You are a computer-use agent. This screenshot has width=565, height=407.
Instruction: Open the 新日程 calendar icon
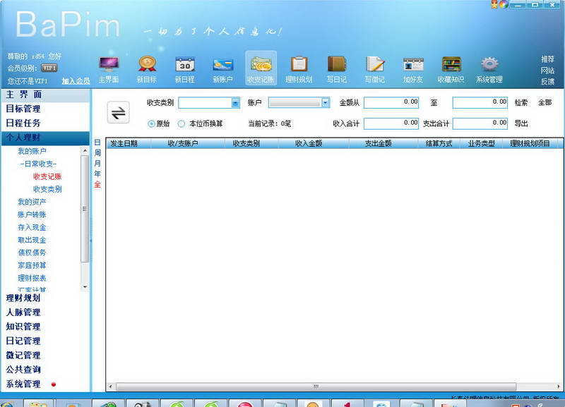click(185, 65)
